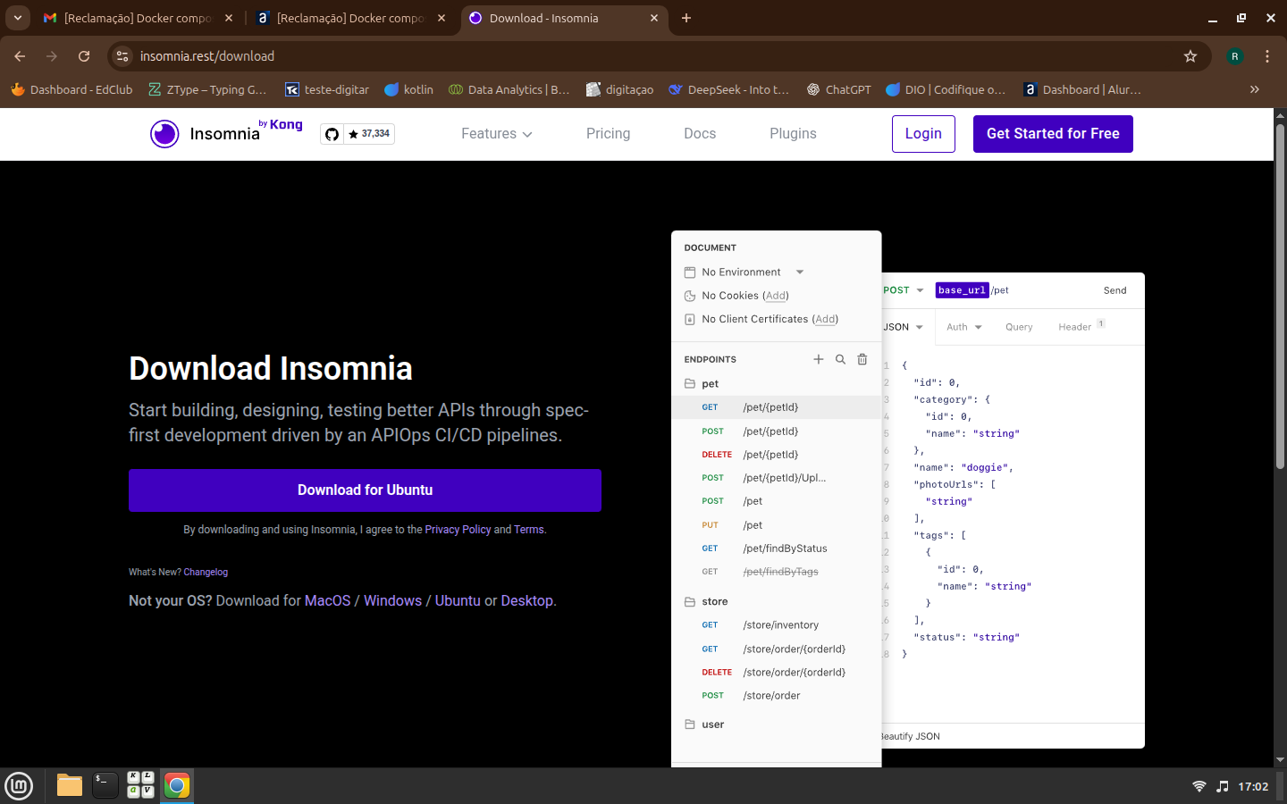Open the tab search dropdown arrow
The image size is (1287, 804).
coord(18,18)
